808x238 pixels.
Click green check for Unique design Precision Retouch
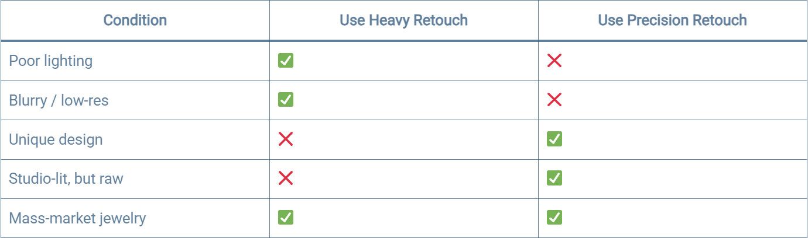coord(554,139)
